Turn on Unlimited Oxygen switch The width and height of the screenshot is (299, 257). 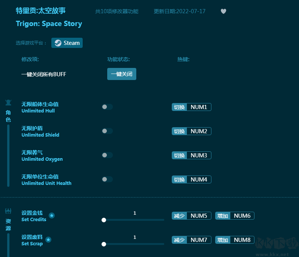click(x=107, y=155)
